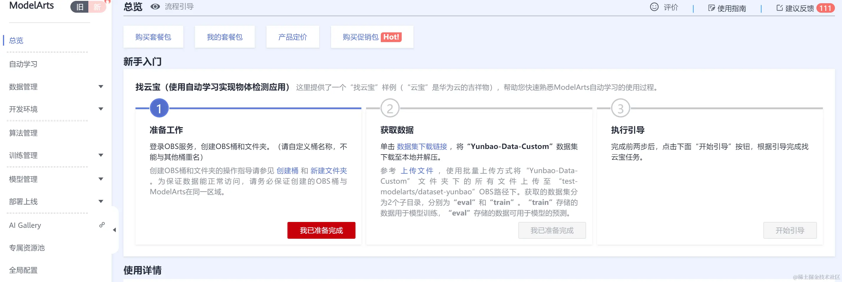Open the 使用指南 document icon
This screenshot has height=282, width=842.
click(x=711, y=8)
